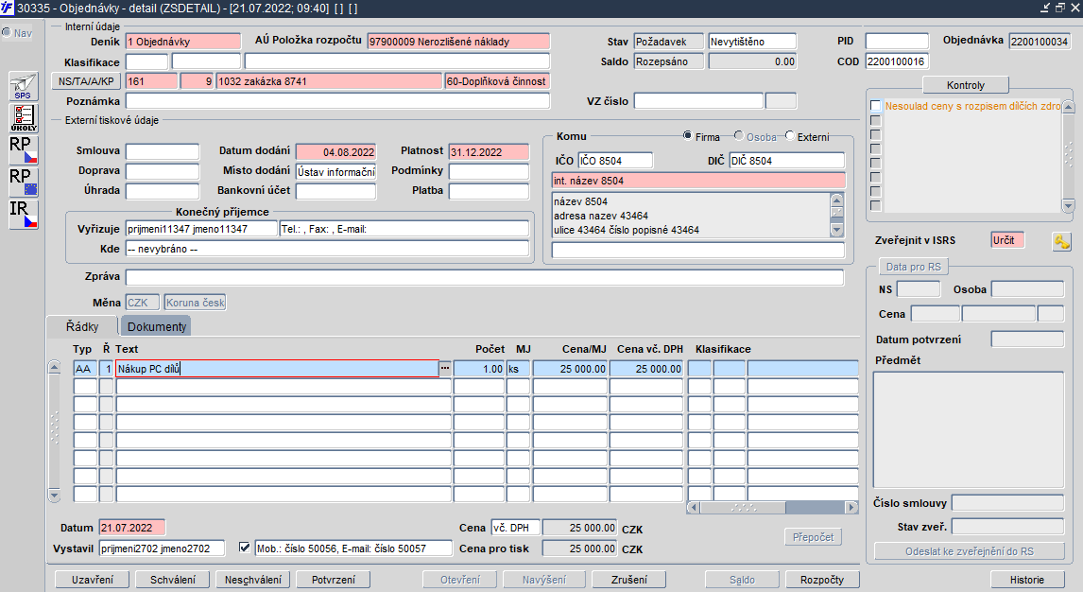The image size is (1083, 592).
Task: Click the order rows vertical scrollbar track
Action: [x=55, y=431]
